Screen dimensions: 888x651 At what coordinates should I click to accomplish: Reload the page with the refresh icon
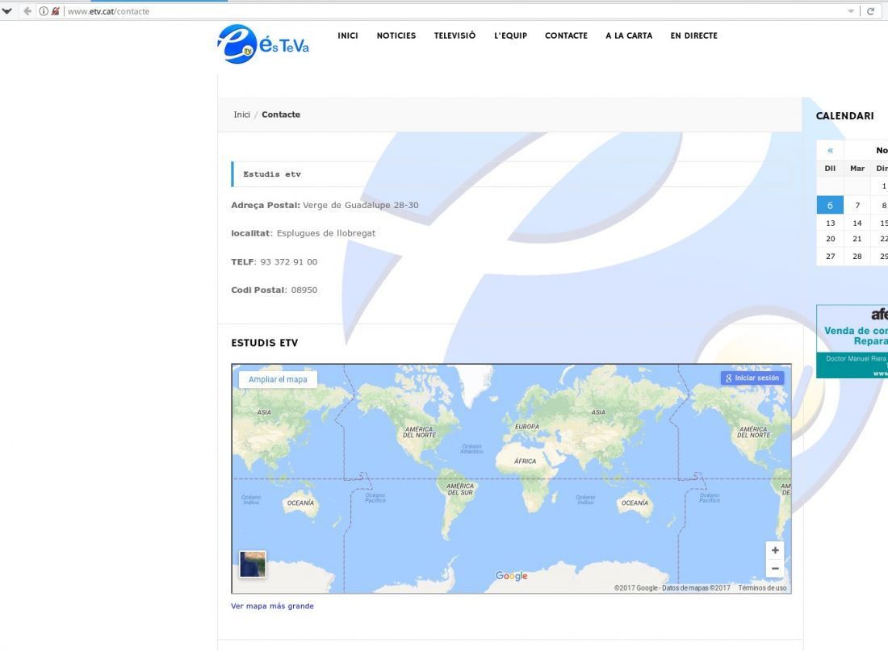[x=871, y=11]
